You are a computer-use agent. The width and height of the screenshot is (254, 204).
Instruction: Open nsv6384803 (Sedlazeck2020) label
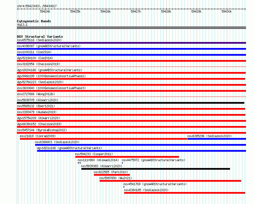coord(57,142)
